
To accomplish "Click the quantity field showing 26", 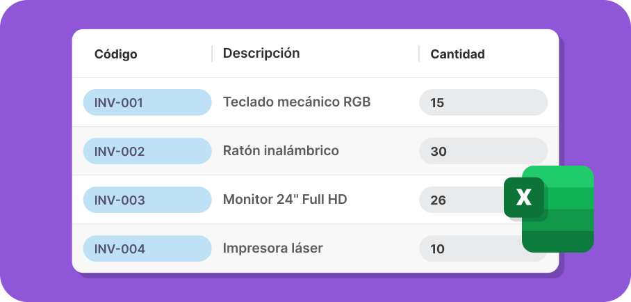I will click(x=461, y=200).
